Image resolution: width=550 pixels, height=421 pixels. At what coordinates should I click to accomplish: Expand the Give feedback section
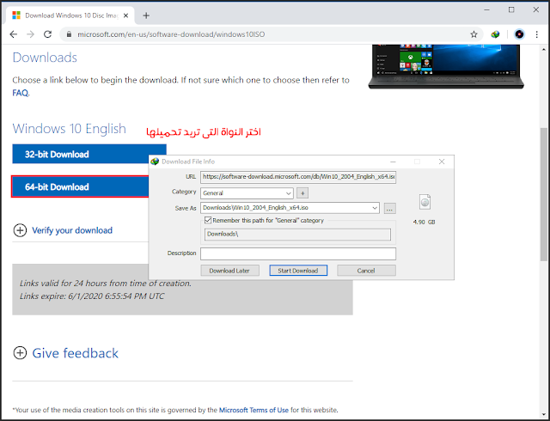pos(66,353)
